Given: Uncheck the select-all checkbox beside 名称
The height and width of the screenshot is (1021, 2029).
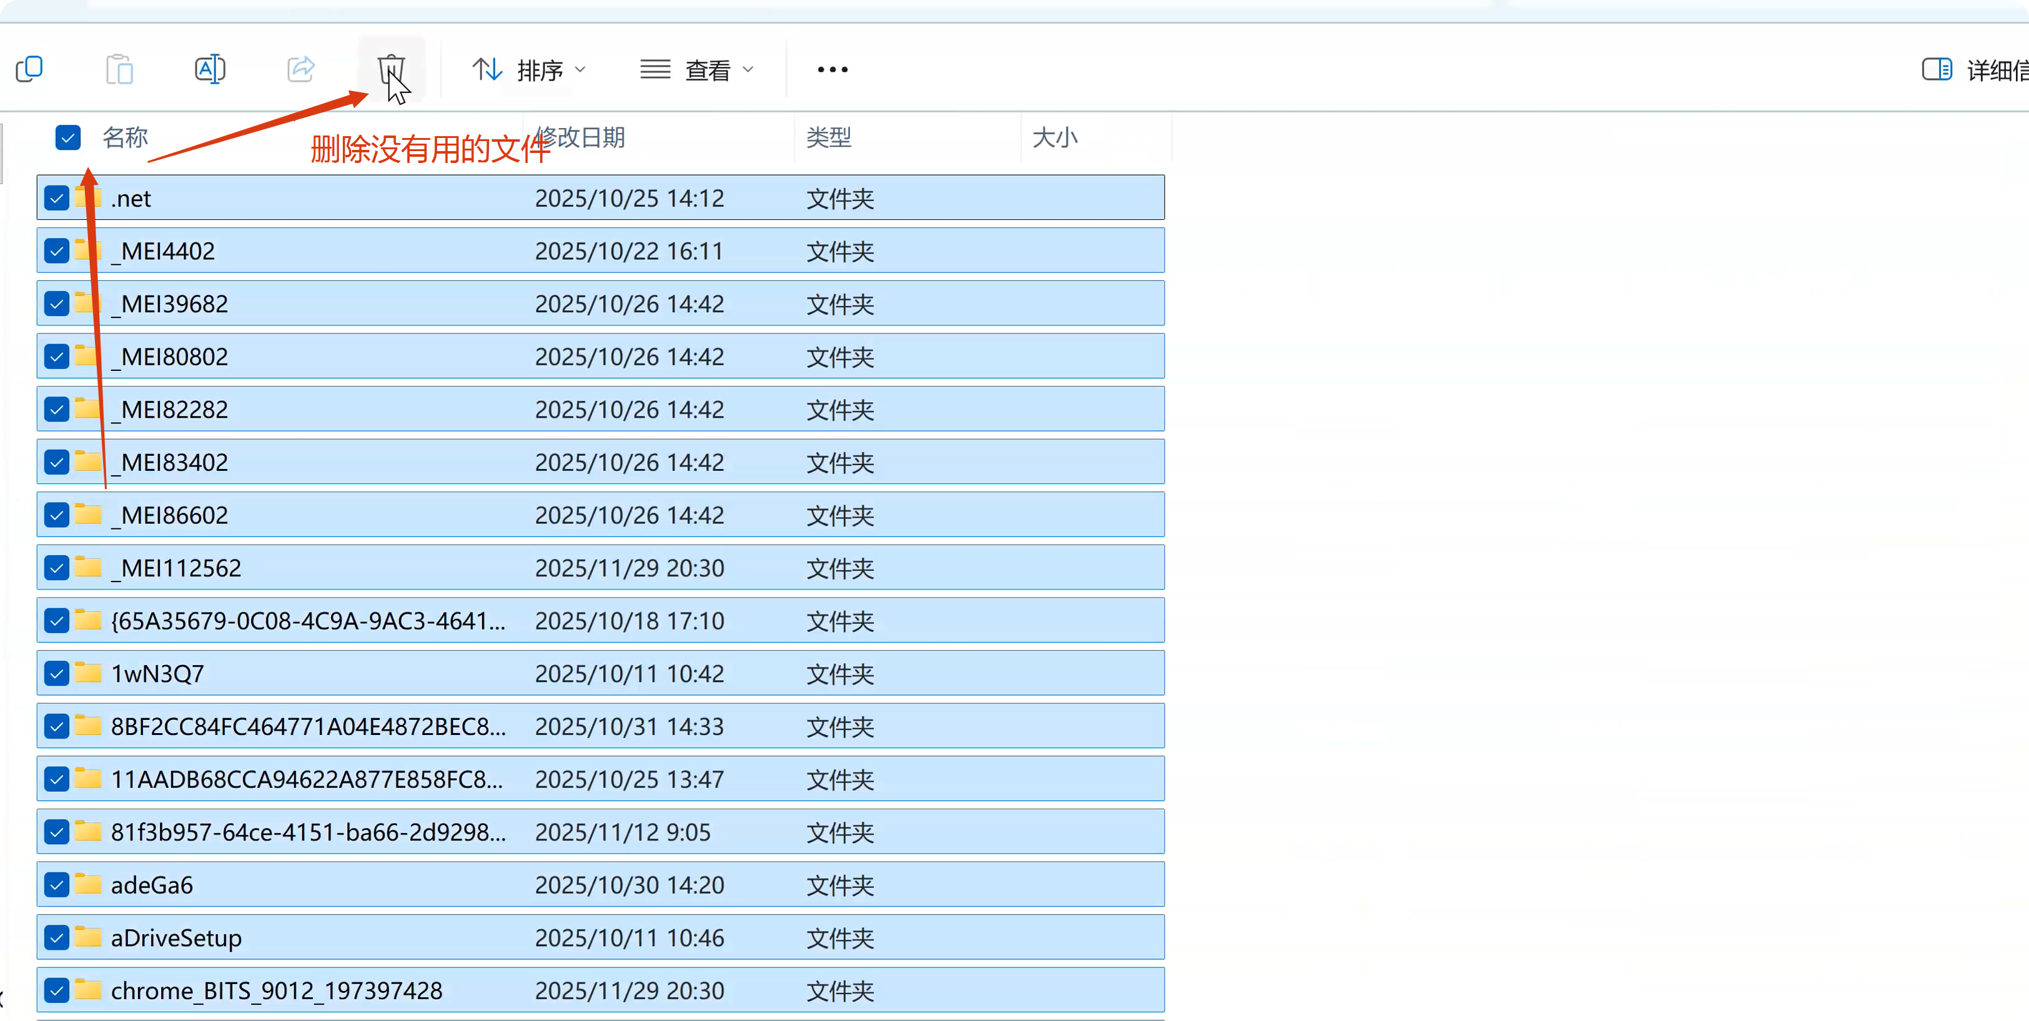Looking at the screenshot, I should pyautogui.click(x=67, y=137).
